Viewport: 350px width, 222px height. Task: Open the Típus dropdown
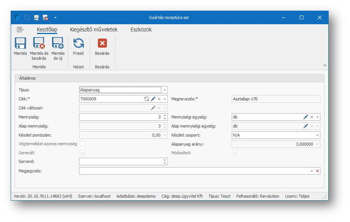164,90
